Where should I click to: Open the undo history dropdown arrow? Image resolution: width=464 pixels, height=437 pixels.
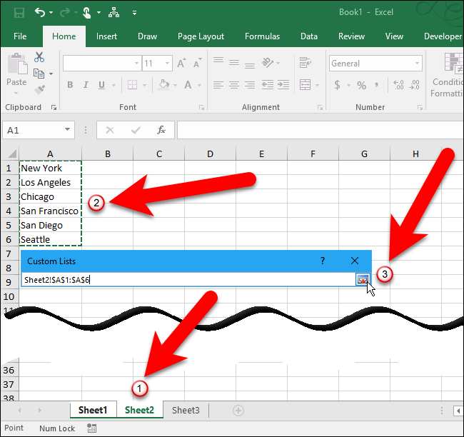tap(51, 13)
